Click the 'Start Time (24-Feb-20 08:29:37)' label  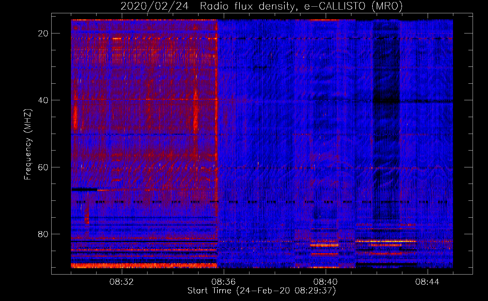[261, 291]
